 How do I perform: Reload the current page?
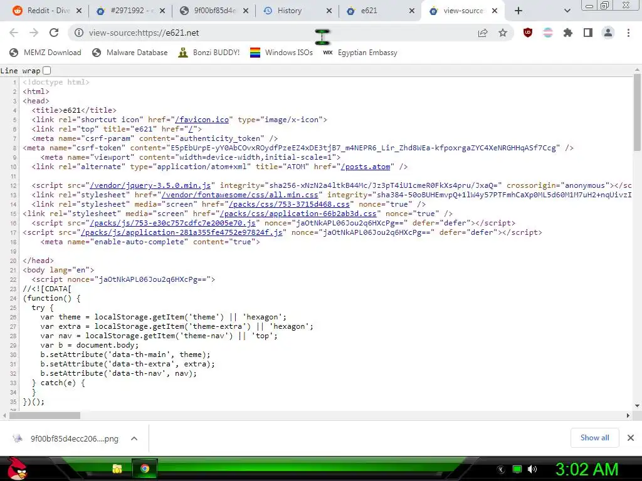[x=54, y=33]
